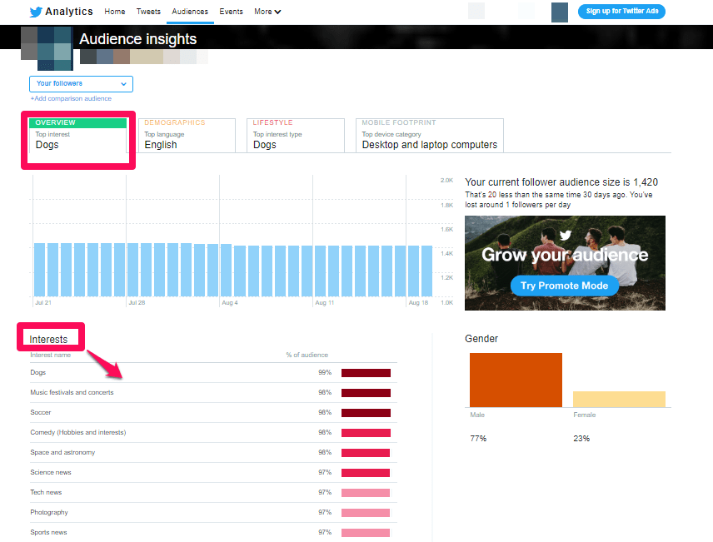Screen dimensions: 713x542
Task: Click Sign up for Twitter Ads
Action: [x=621, y=12]
